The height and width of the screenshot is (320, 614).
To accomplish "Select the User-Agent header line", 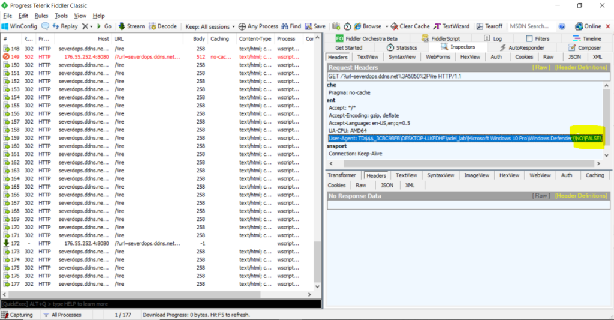I will click(x=465, y=139).
